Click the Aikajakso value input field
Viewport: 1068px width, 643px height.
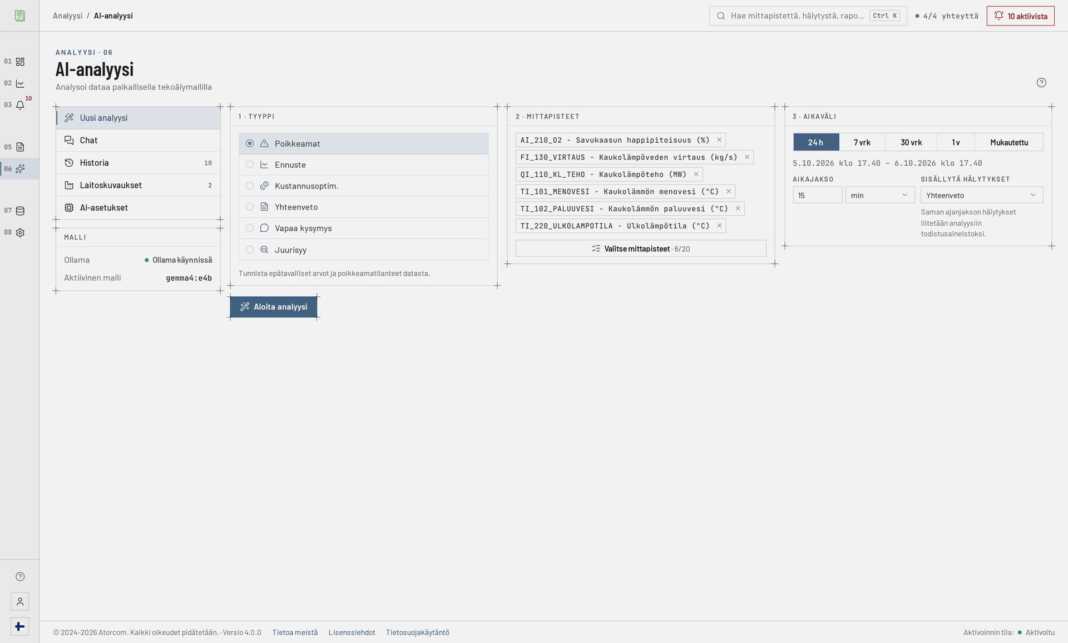[x=817, y=195]
